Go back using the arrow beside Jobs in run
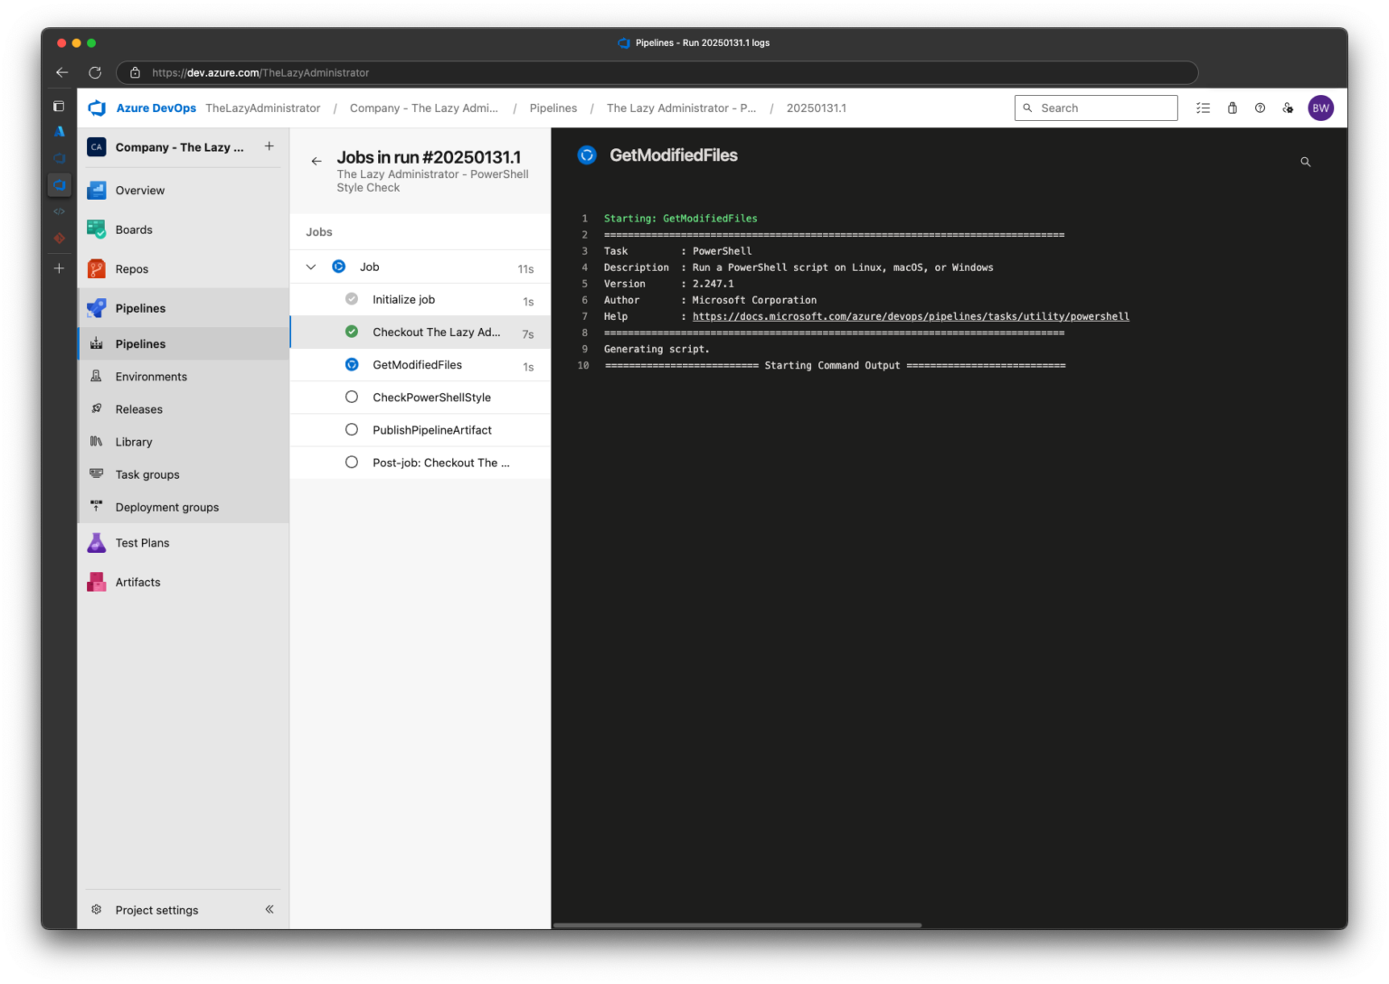The width and height of the screenshot is (1389, 984). (x=317, y=161)
